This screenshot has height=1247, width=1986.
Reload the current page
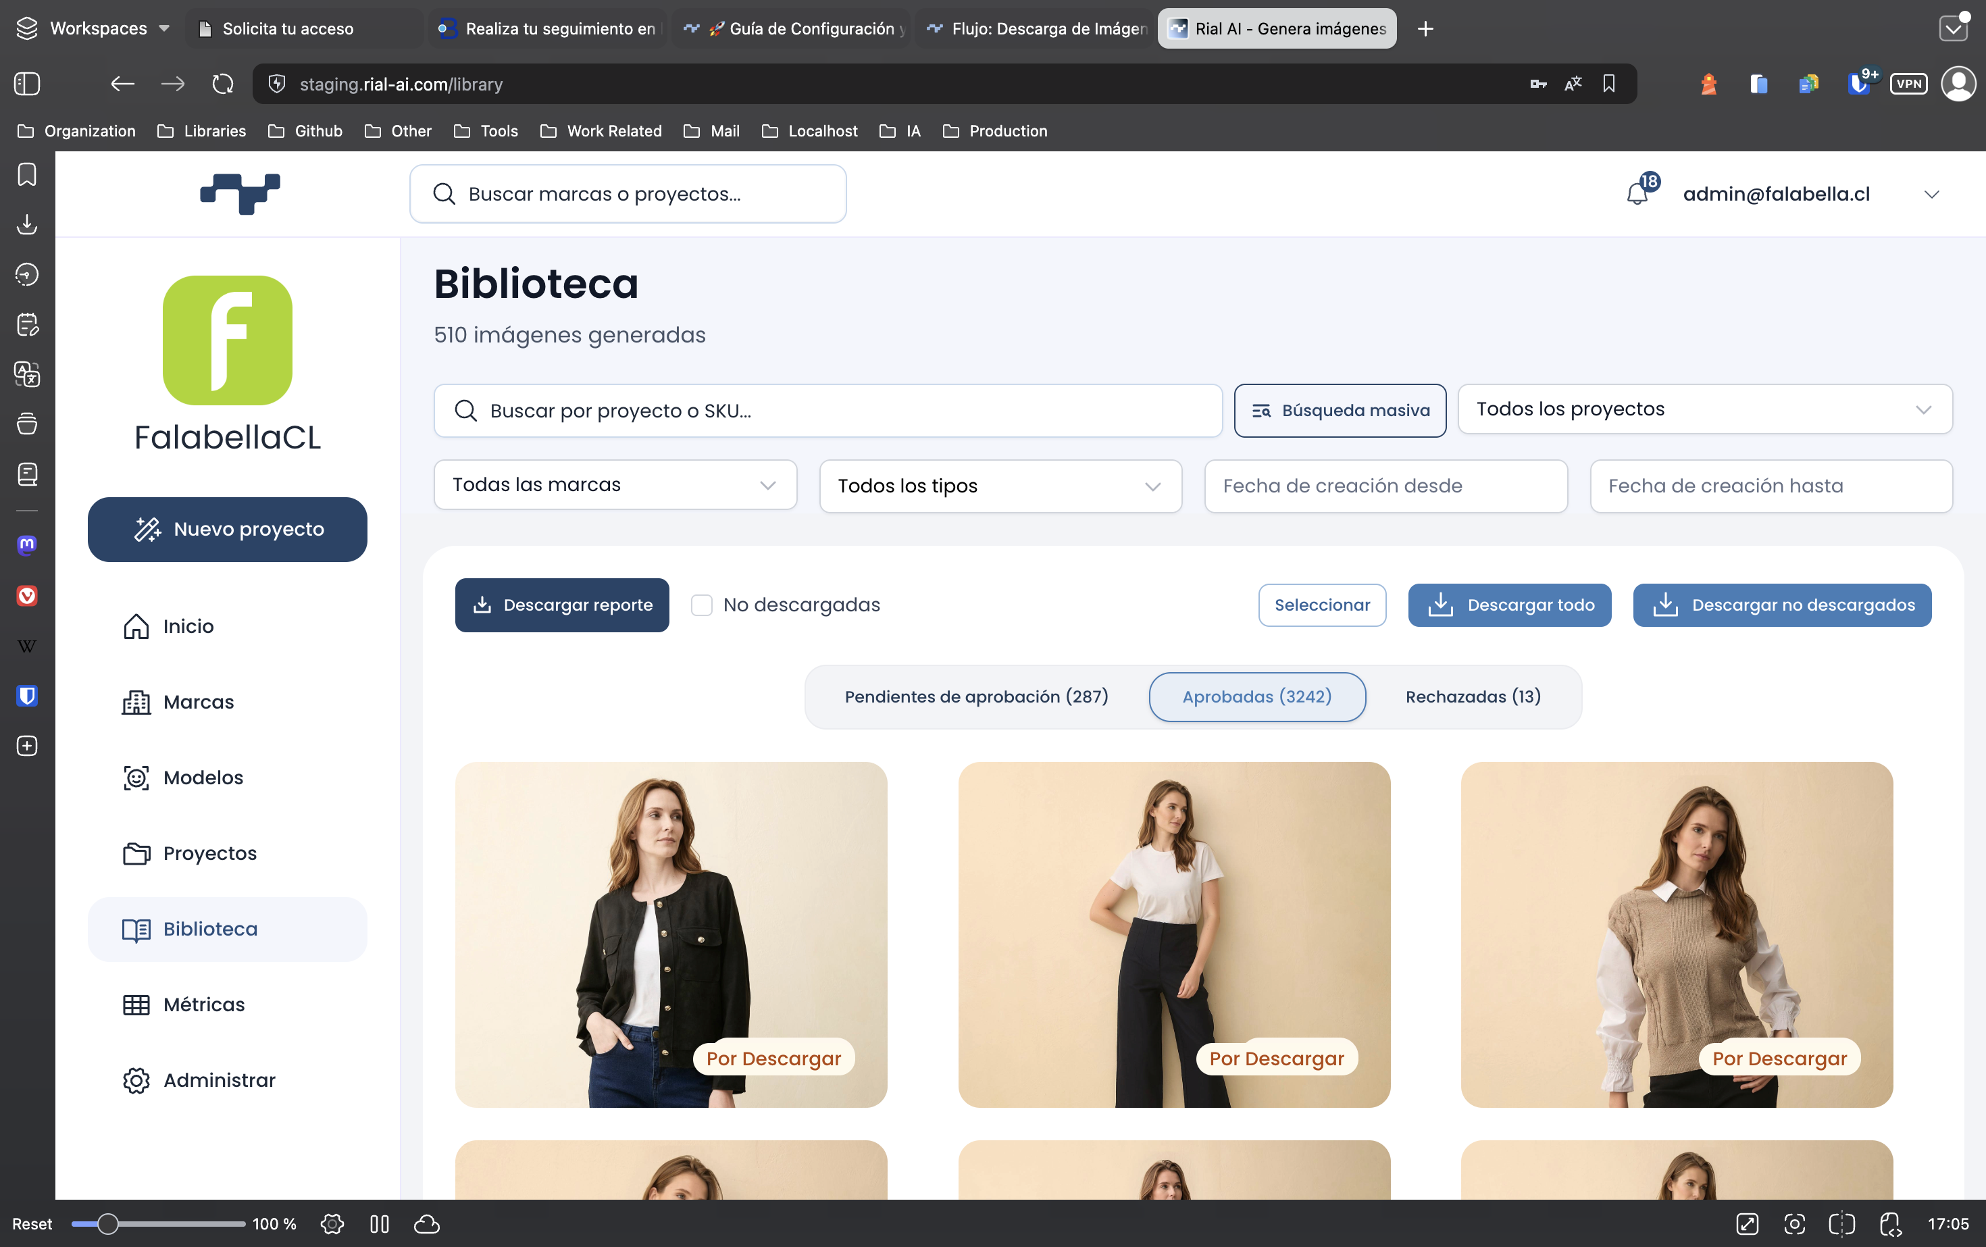click(223, 83)
